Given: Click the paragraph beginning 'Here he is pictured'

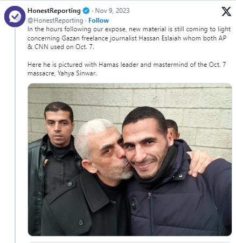Looking at the screenshot, I should (127, 69).
